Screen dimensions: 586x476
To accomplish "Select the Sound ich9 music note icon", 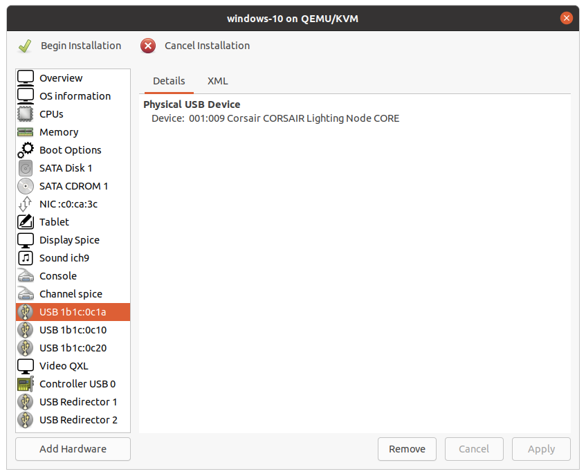I will [26, 258].
